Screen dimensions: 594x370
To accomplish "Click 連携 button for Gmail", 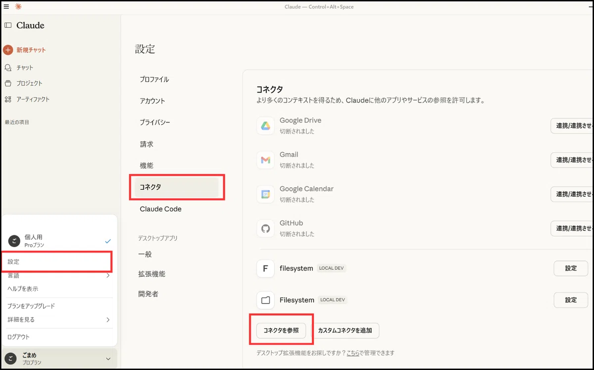I will pyautogui.click(x=572, y=160).
